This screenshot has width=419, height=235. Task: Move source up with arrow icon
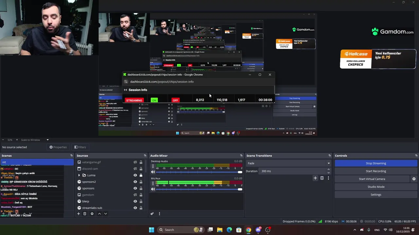(x=100, y=214)
